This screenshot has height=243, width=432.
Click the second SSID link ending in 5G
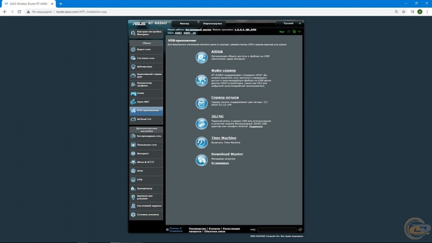click(x=189, y=33)
